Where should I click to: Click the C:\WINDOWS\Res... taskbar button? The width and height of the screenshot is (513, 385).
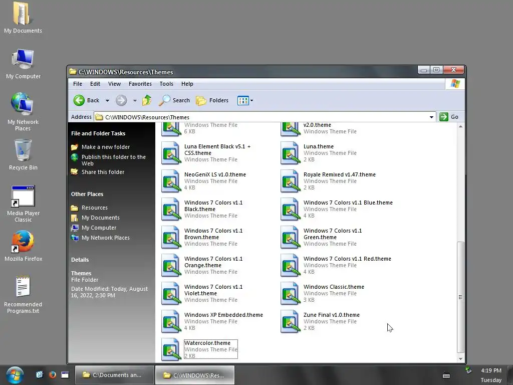click(195, 375)
